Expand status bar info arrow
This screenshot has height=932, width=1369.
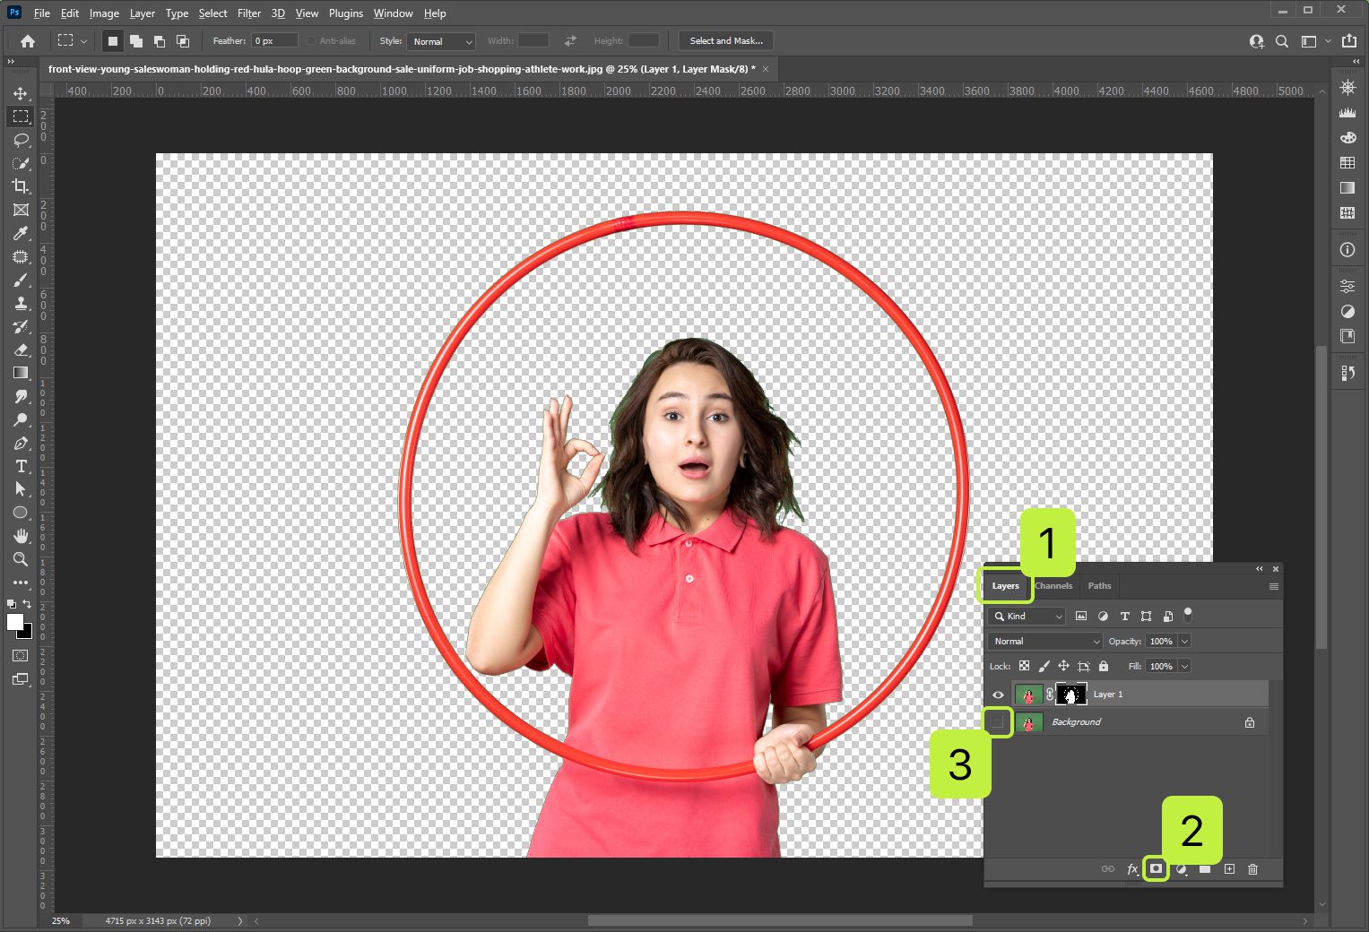tap(240, 921)
